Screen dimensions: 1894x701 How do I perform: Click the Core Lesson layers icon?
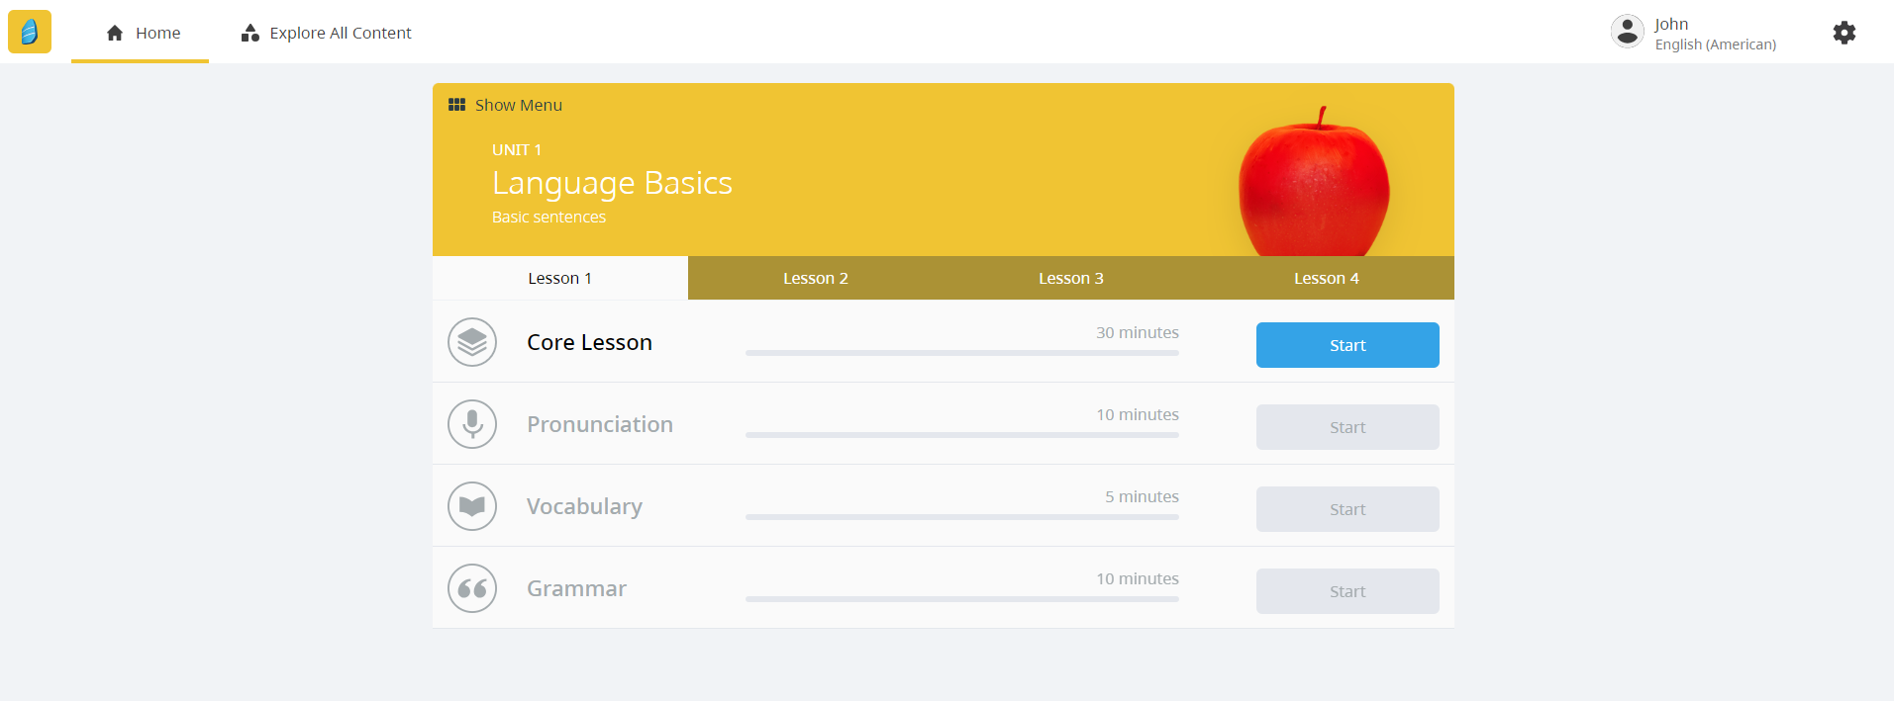tap(472, 342)
